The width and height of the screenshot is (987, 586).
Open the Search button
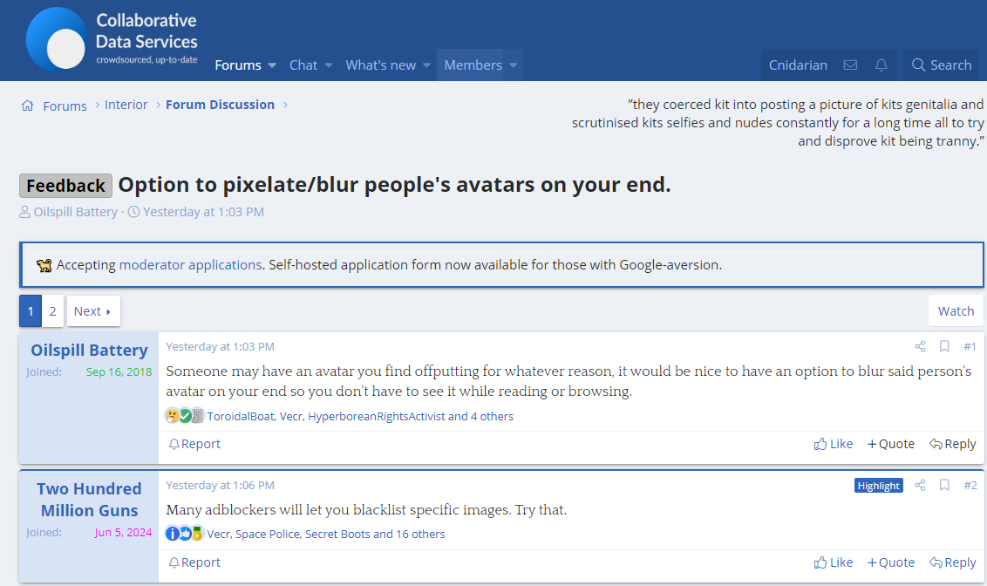point(942,65)
